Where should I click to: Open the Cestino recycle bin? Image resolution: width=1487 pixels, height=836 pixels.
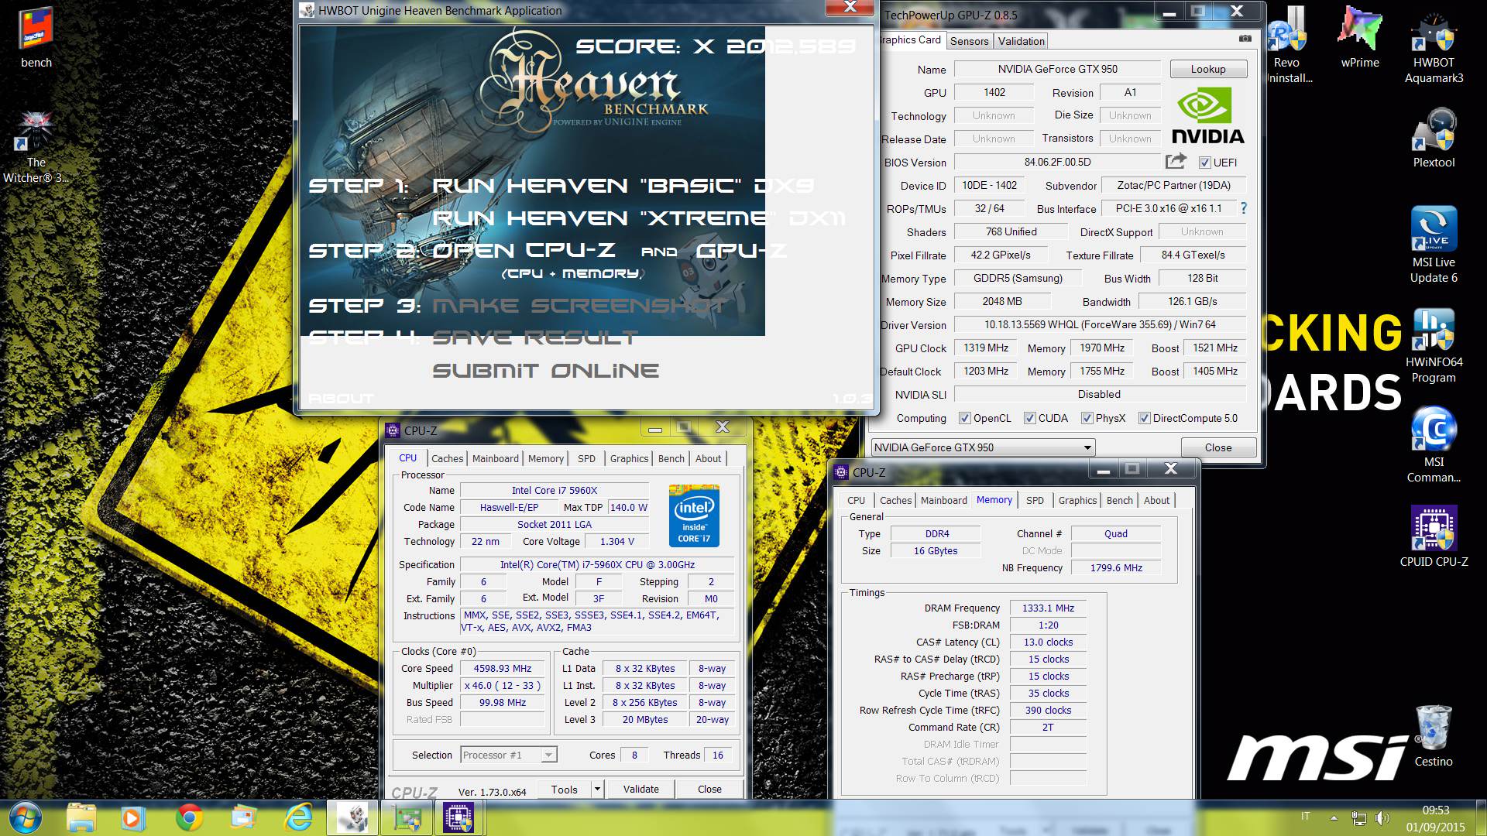1434,736
